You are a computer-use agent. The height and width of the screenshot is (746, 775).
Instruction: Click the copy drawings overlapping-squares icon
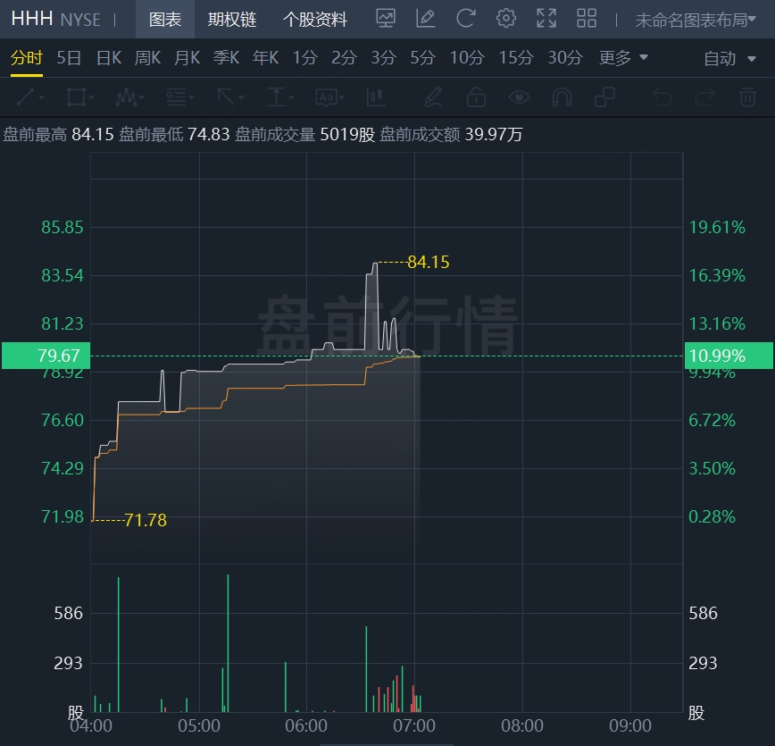point(604,97)
